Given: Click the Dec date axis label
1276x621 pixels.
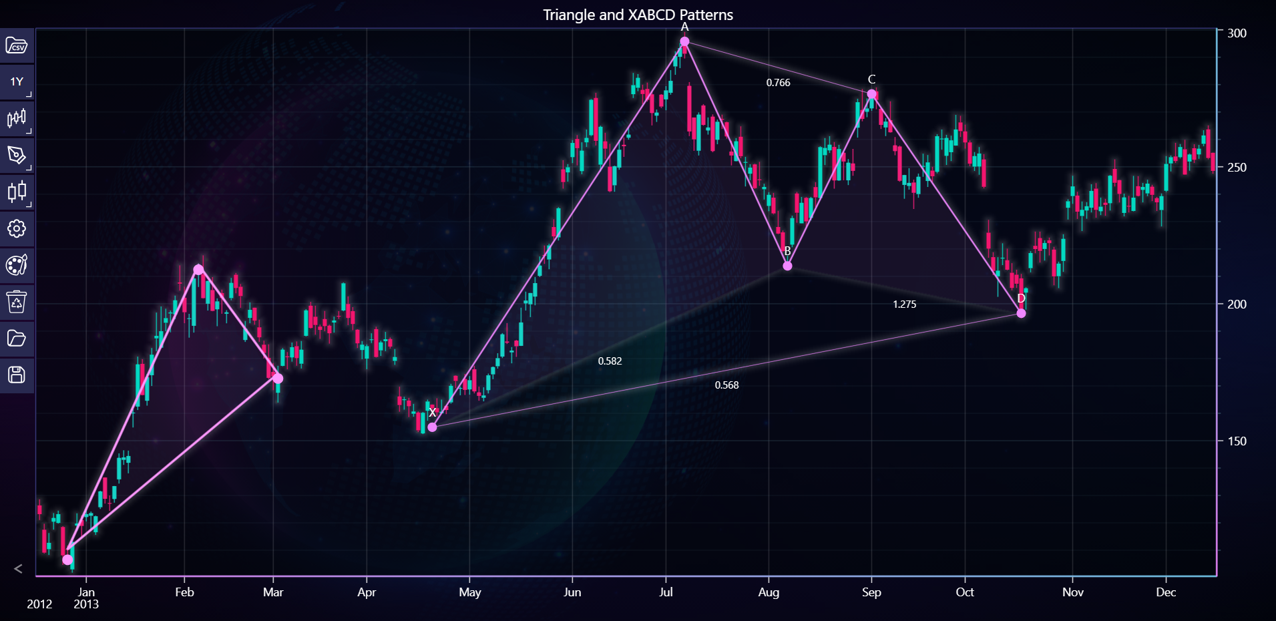Looking at the screenshot, I should pos(1166,592).
